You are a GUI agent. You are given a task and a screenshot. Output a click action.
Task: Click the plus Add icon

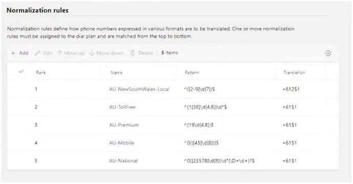pos(13,53)
